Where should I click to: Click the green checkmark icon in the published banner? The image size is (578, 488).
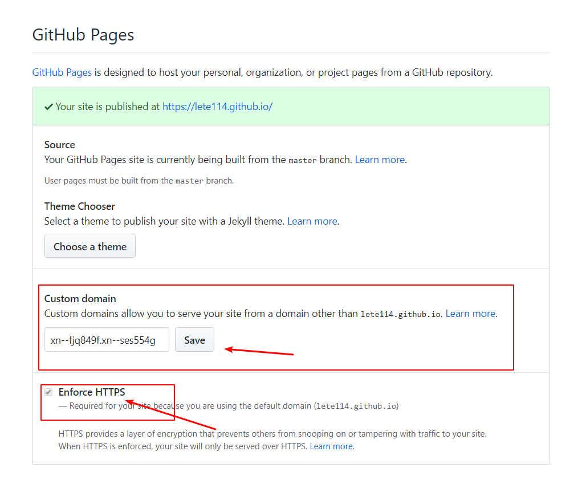pos(48,107)
